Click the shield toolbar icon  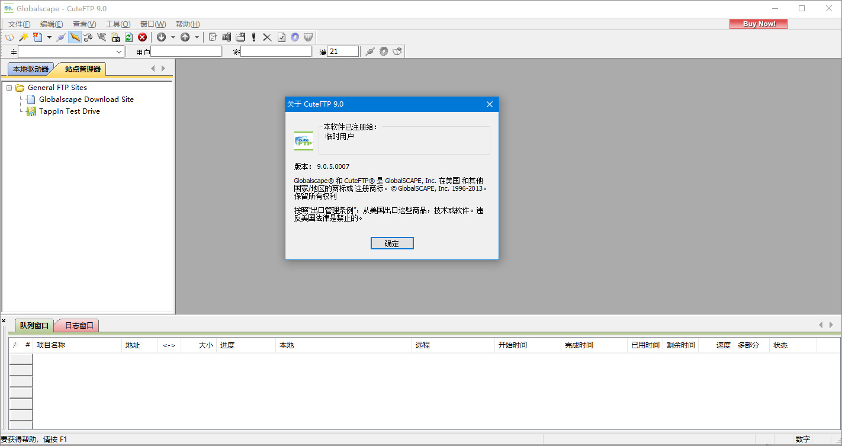tap(308, 37)
